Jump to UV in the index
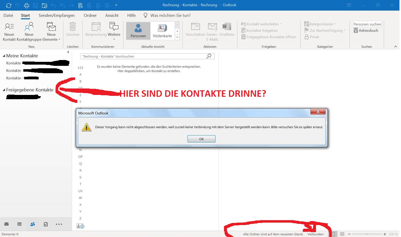 click(x=80, y=191)
